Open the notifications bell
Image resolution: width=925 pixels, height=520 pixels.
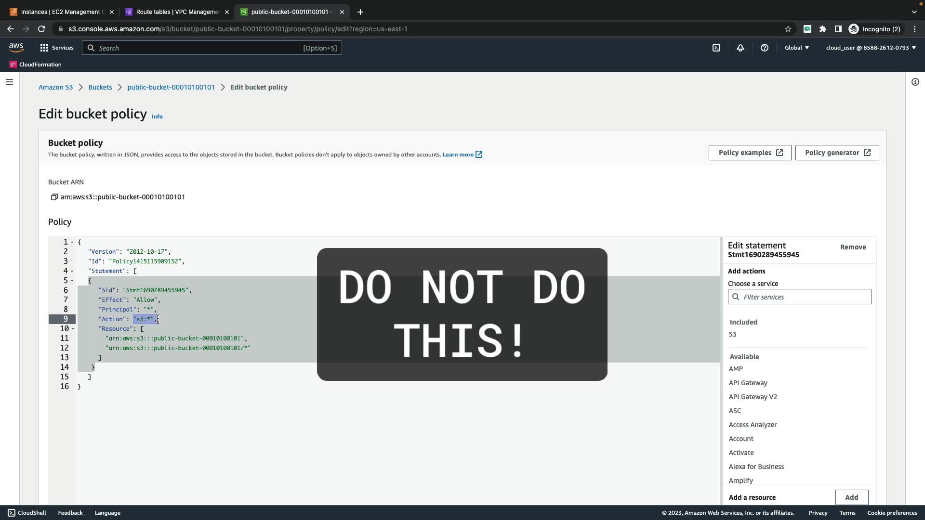(x=740, y=48)
